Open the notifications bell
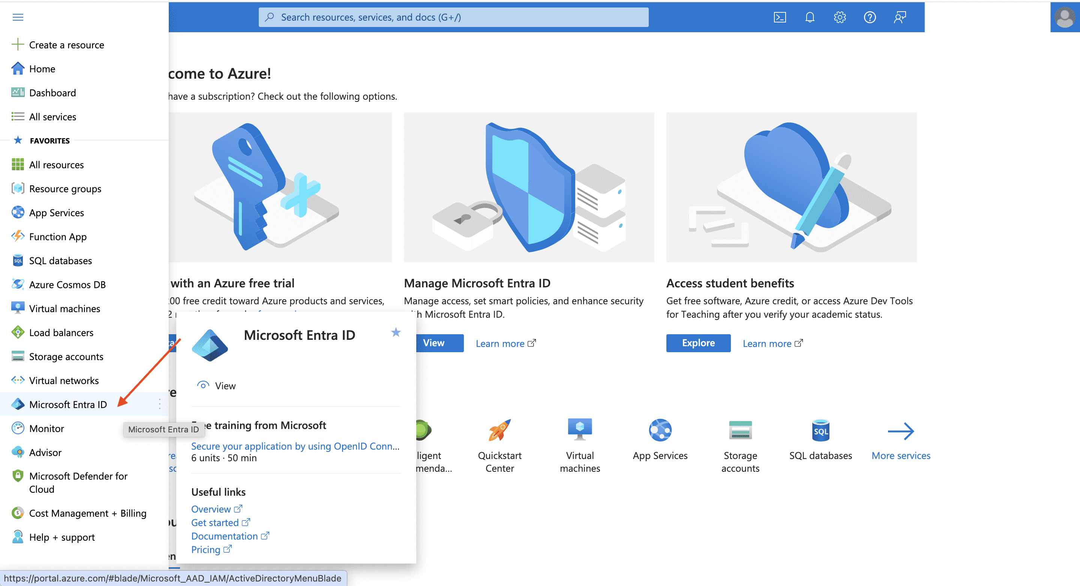This screenshot has height=586, width=1080. (810, 17)
